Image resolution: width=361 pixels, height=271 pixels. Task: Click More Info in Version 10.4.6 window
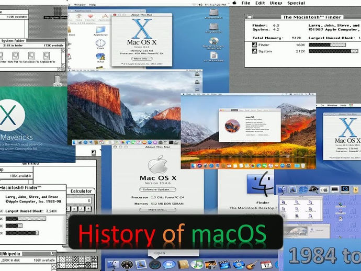pos(157,210)
